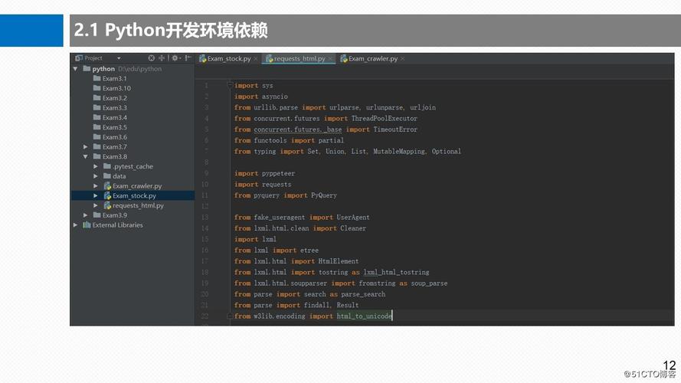Click the Python file icon on requests_html.py tab
Image resolution: width=681 pixels, height=383 pixels.
pos(270,59)
